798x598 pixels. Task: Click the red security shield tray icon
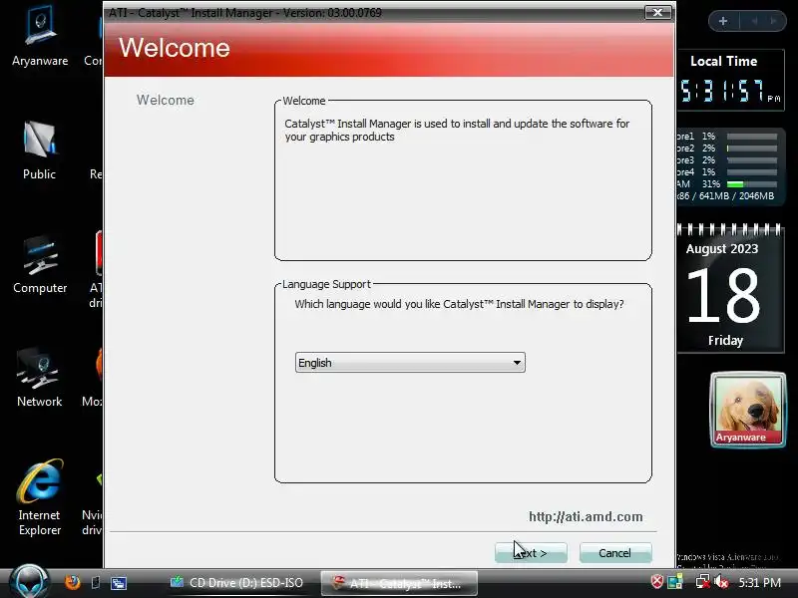tap(657, 582)
